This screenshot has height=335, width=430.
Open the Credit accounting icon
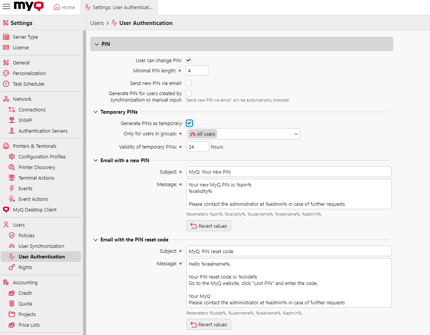point(12,293)
